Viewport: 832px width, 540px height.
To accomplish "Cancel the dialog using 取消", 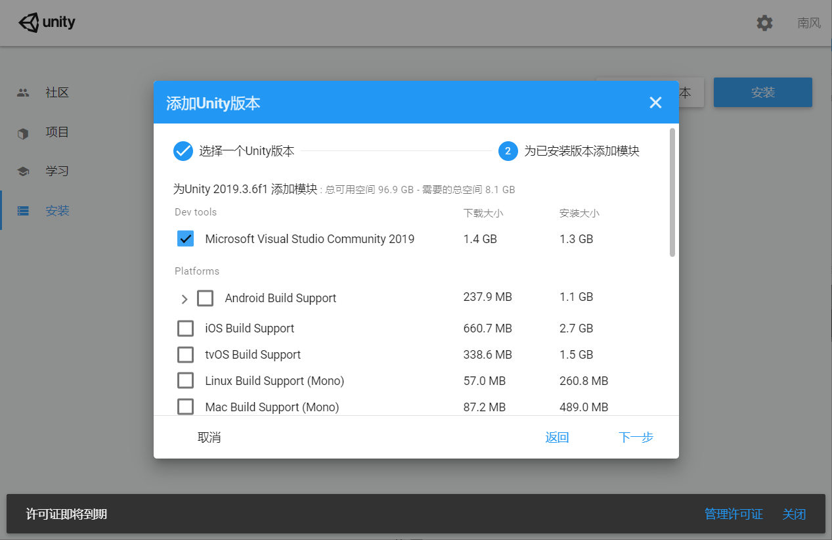I will point(209,437).
